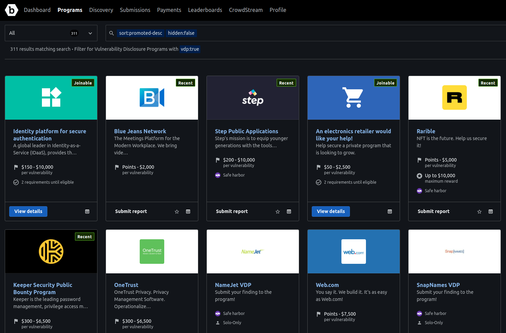Open the envelope icon on the Identity platform card

click(87, 211)
